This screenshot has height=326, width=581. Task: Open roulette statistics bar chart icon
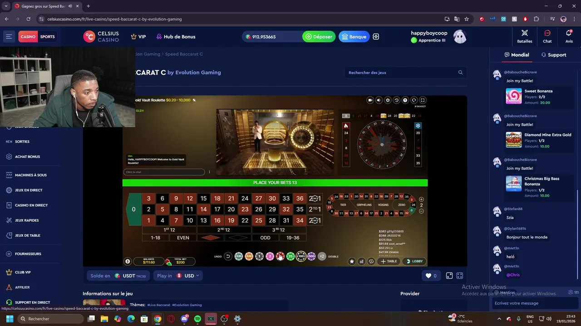361,261
